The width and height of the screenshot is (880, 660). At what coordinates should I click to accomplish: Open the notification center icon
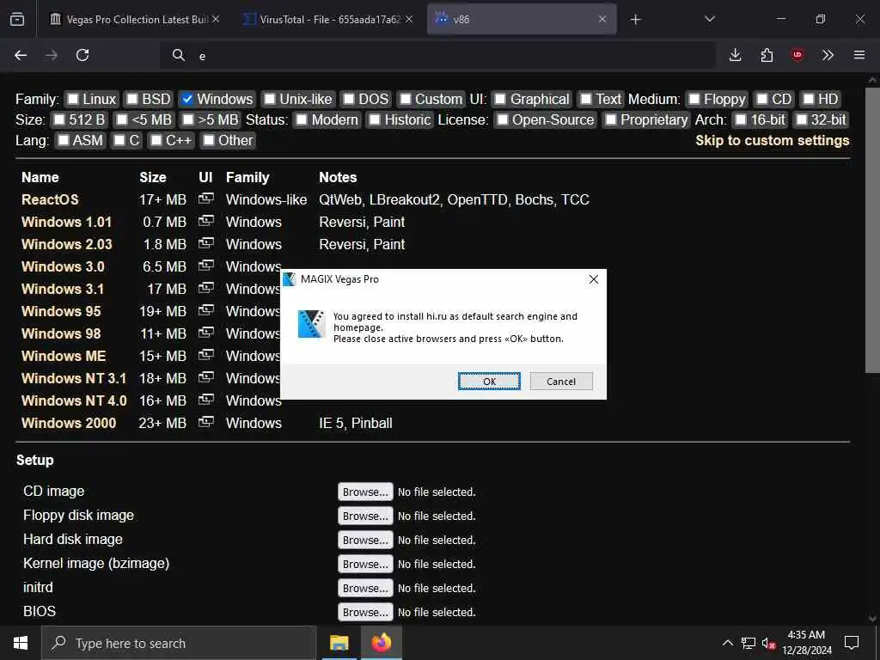pyautogui.click(x=852, y=643)
